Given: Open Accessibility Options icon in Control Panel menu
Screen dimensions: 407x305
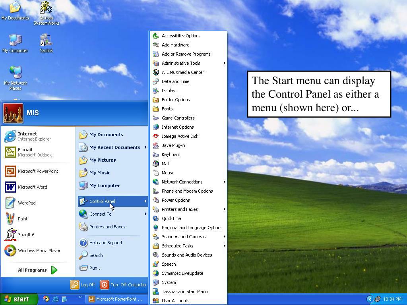Looking at the screenshot, I should 156,36.
